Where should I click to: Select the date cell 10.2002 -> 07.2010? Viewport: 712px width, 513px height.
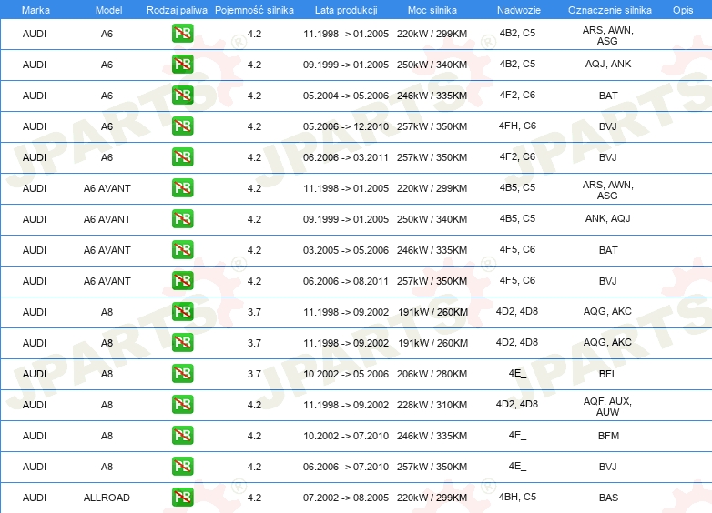tap(346, 436)
